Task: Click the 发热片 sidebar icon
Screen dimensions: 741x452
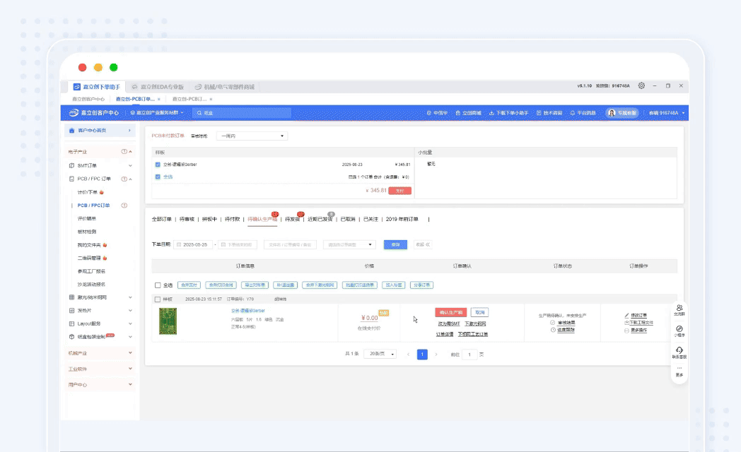Action: tap(72, 311)
